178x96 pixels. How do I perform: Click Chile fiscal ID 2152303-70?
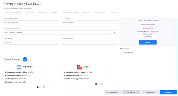click(84, 76)
